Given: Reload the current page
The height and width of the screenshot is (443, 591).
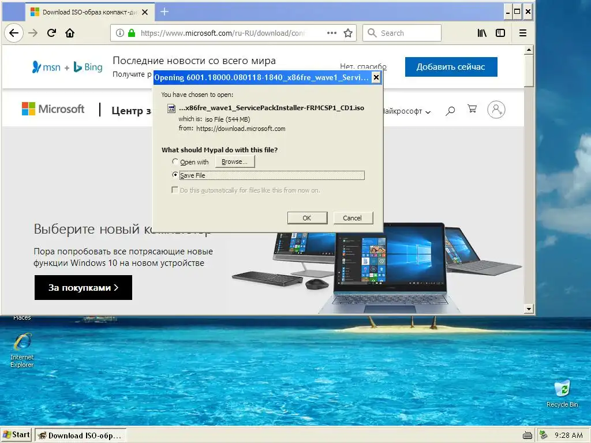Looking at the screenshot, I should (x=51, y=33).
